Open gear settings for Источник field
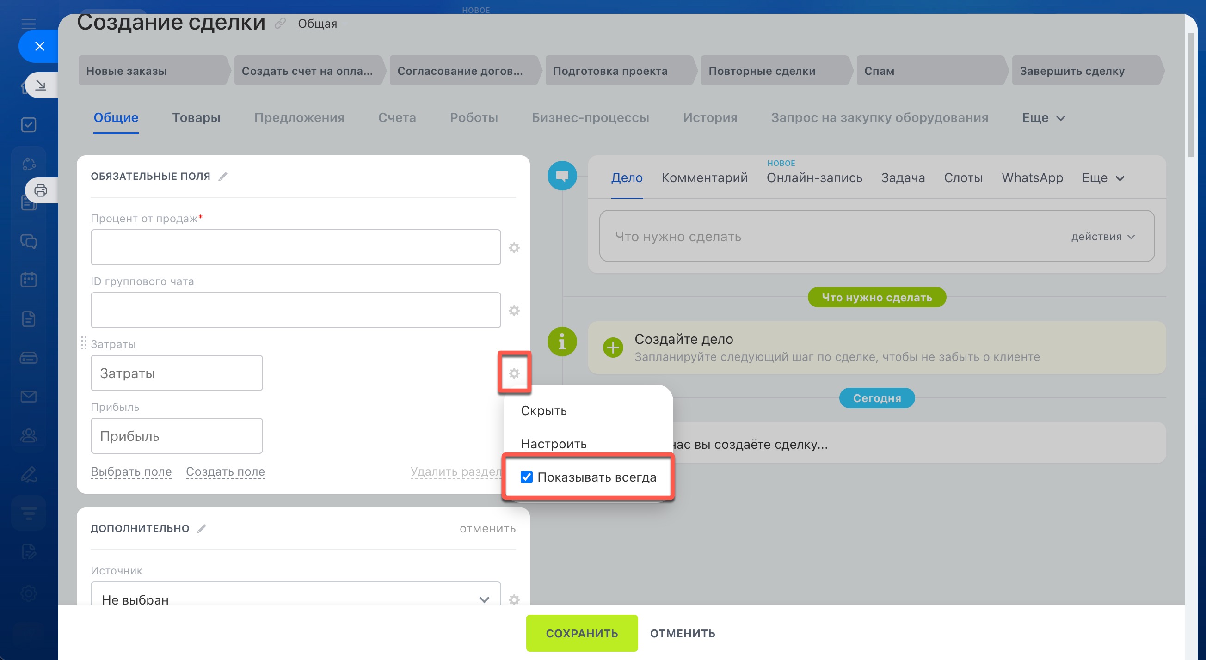Screen dimensions: 1206x660 pos(514,599)
